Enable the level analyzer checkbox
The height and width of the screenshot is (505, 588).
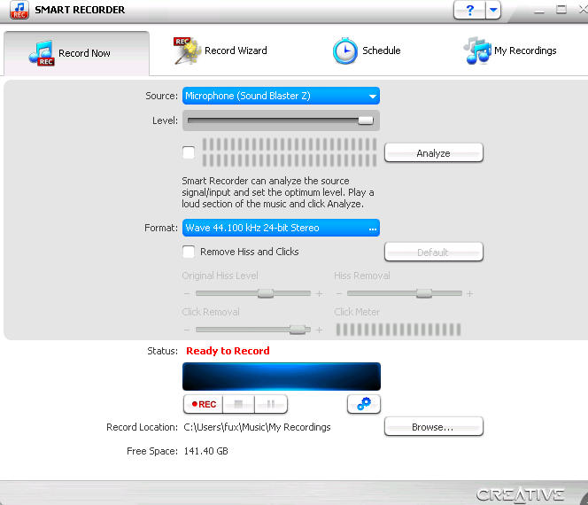[189, 153]
